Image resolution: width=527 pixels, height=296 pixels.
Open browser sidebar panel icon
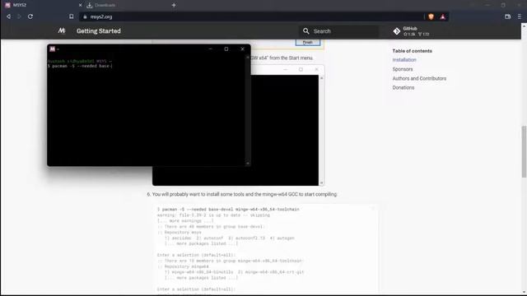coord(507,16)
